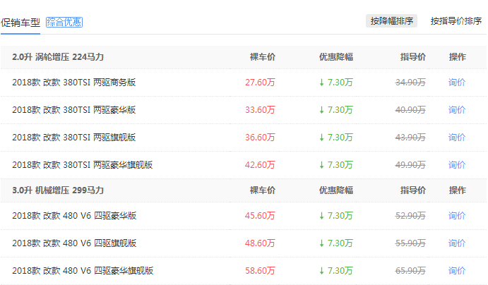Screen dimensions: 488x285
Task: Sort by 按降幅排序
Action: [392, 20]
